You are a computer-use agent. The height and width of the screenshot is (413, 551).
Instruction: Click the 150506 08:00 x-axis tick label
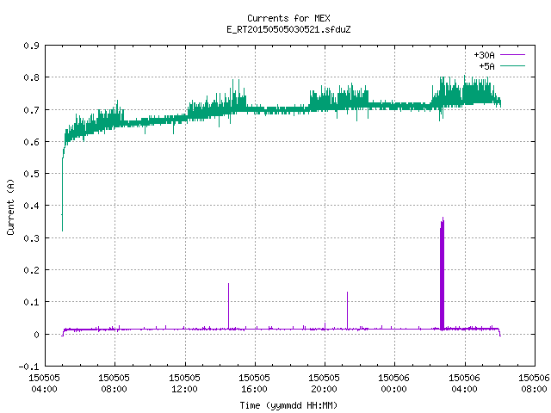click(x=534, y=383)
